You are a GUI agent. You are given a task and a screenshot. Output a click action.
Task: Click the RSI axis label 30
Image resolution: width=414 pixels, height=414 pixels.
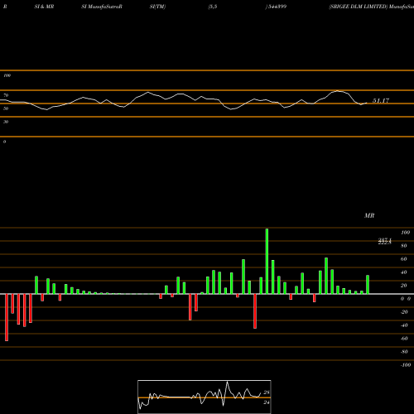pyautogui.click(x=6, y=122)
